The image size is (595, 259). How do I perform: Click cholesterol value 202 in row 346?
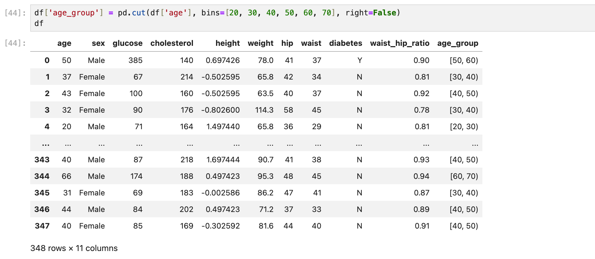click(x=186, y=209)
